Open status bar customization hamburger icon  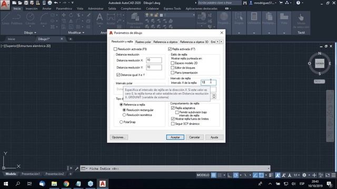(x=333, y=175)
